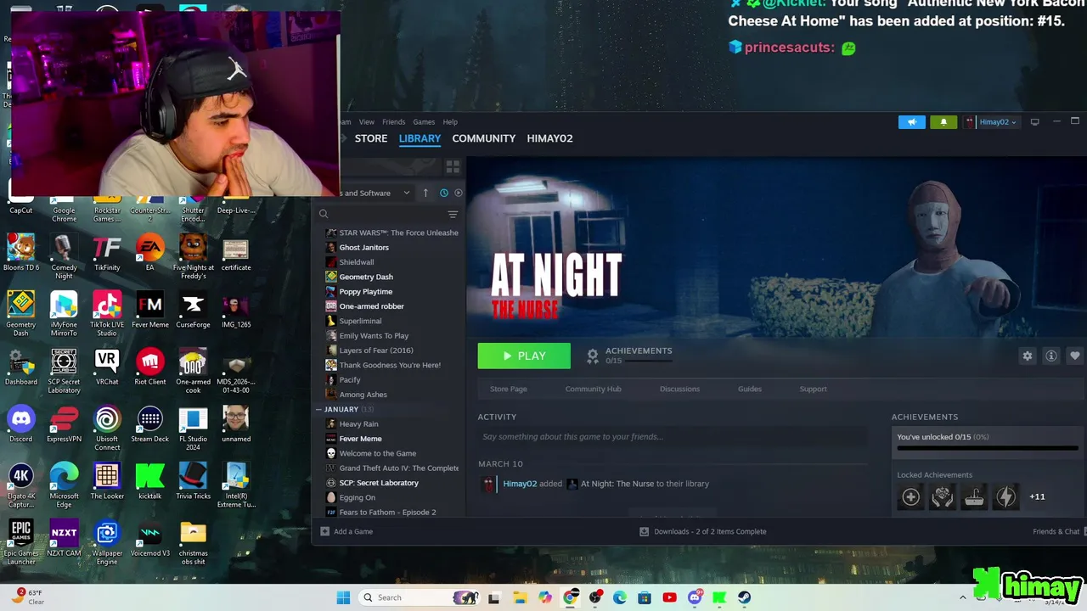1087x611 pixels.
Task: Open lightning bolt locked achievement
Action: pyautogui.click(x=1005, y=497)
